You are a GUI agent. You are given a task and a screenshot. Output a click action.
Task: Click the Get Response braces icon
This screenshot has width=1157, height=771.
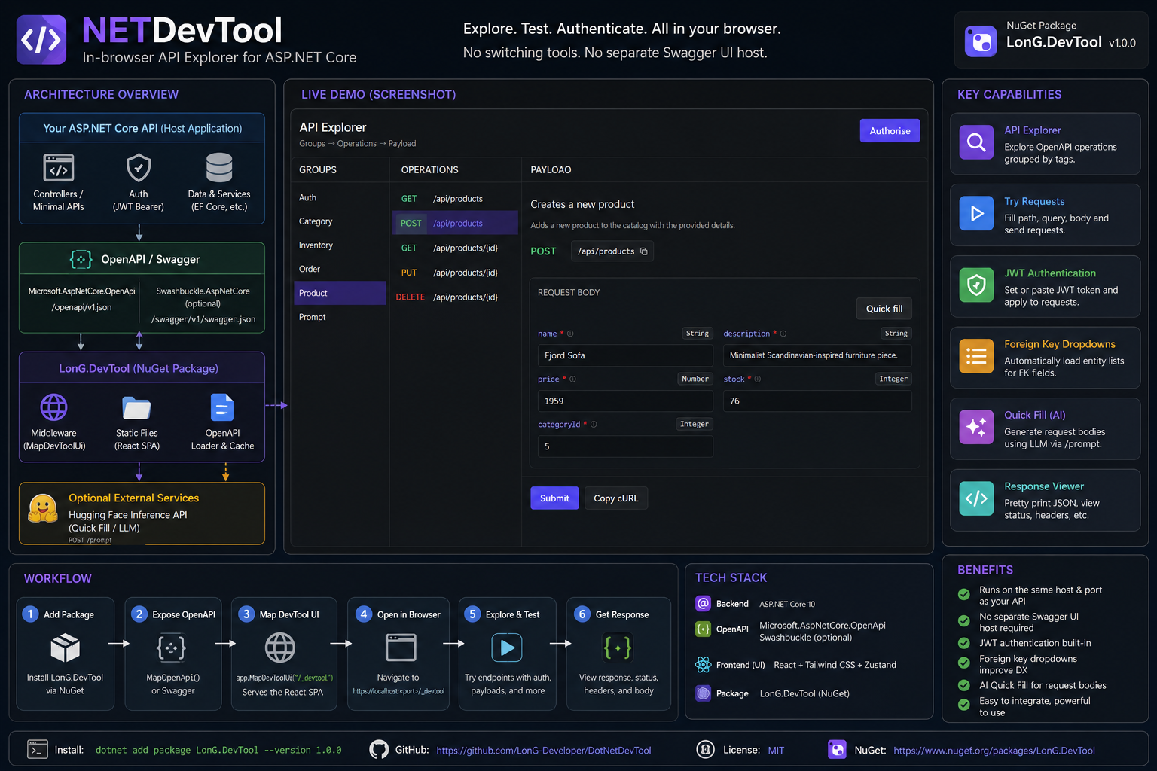click(618, 648)
